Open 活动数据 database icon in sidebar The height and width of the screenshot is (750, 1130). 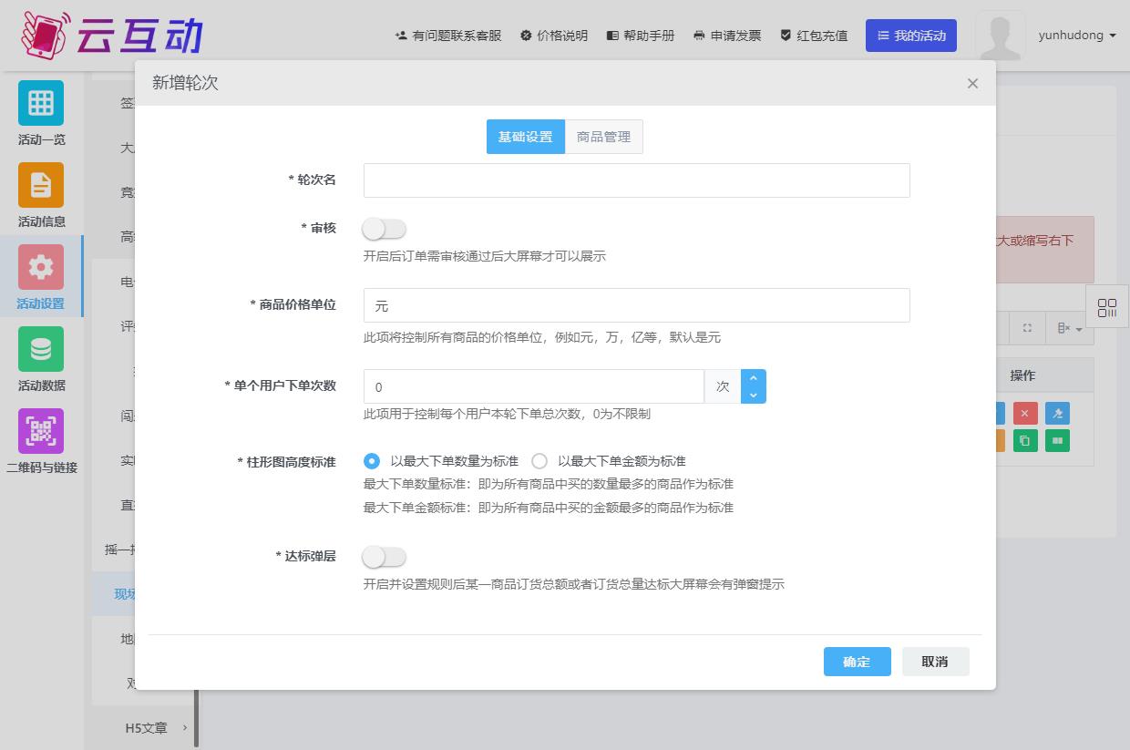click(41, 349)
